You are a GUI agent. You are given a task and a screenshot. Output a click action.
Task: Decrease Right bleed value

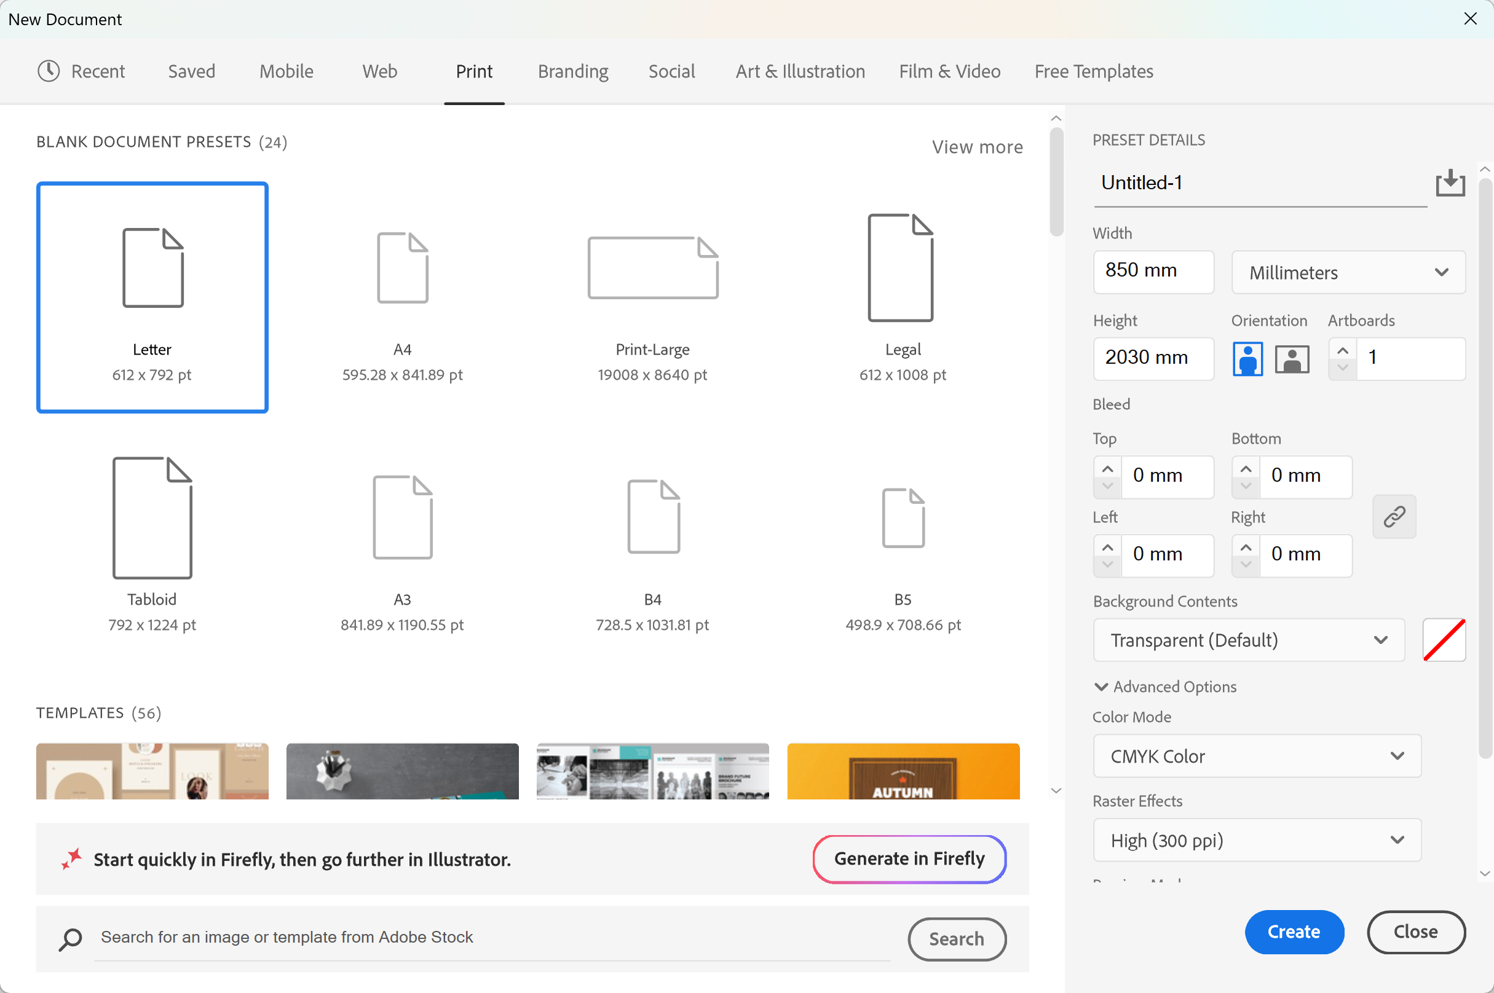pyautogui.click(x=1246, y=565)
